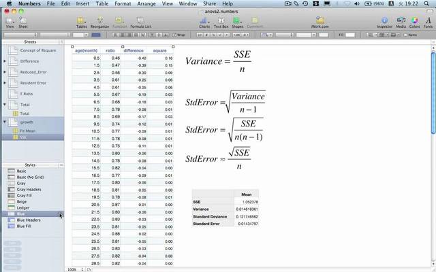Open the iWork.com toolbar icon
This screenshot has height=272, width=436.
tap(320, 22)
